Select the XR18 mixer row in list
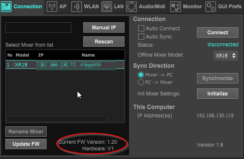 [x=65, y=64]
